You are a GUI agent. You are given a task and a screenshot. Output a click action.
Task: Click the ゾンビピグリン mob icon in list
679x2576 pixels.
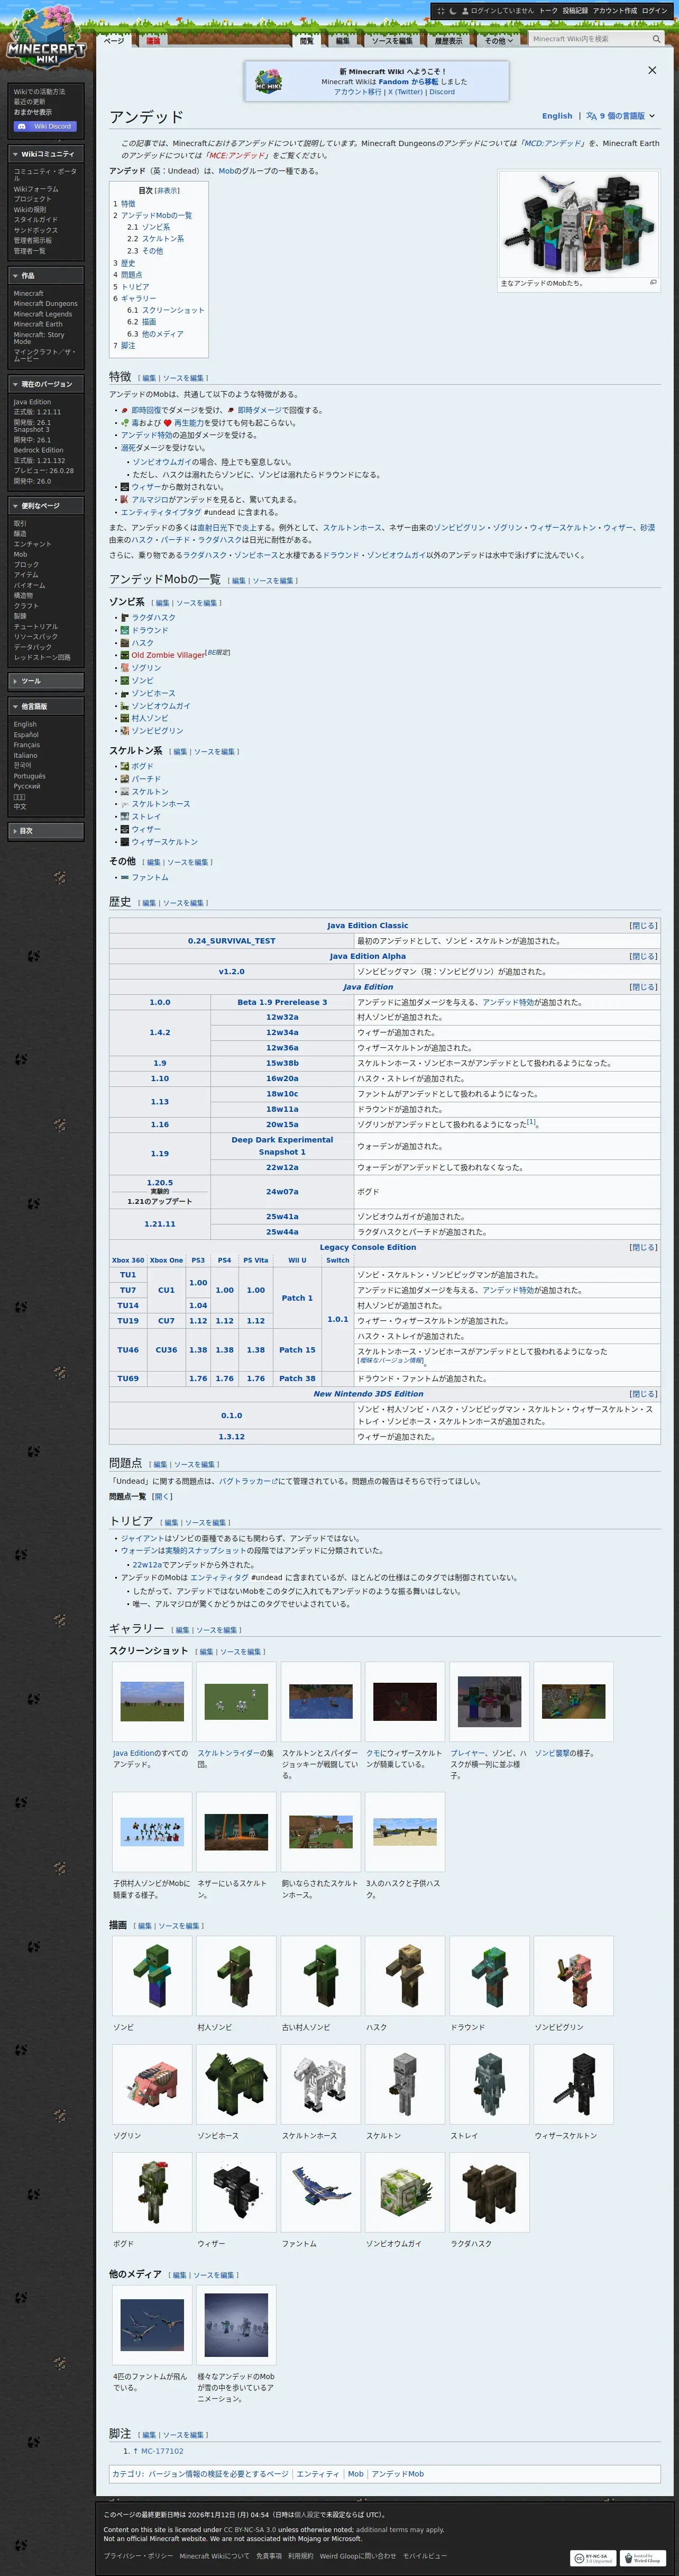pyautogui.click(x=125, y=731)
